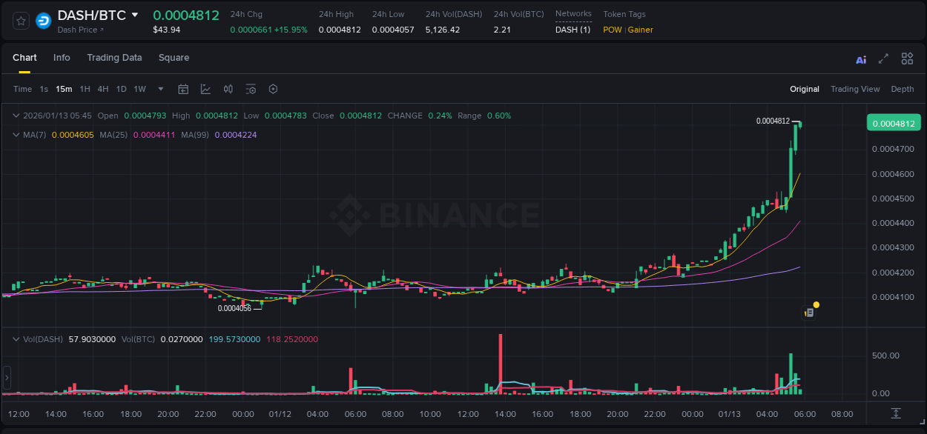Open the indicator list settings icon

coord(251,89)
